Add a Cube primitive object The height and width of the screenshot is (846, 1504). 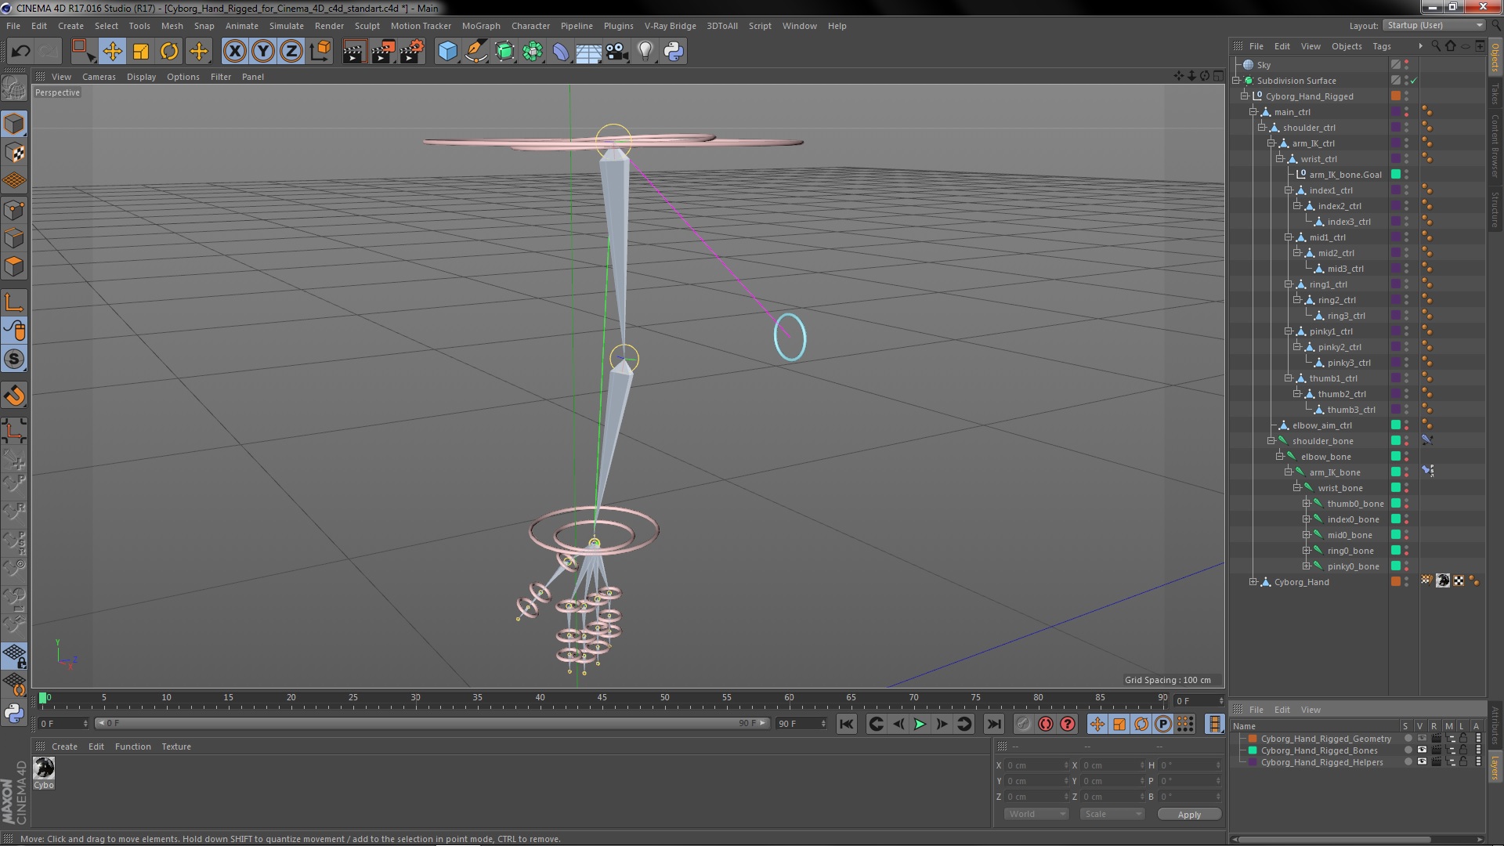coord(447,52)
